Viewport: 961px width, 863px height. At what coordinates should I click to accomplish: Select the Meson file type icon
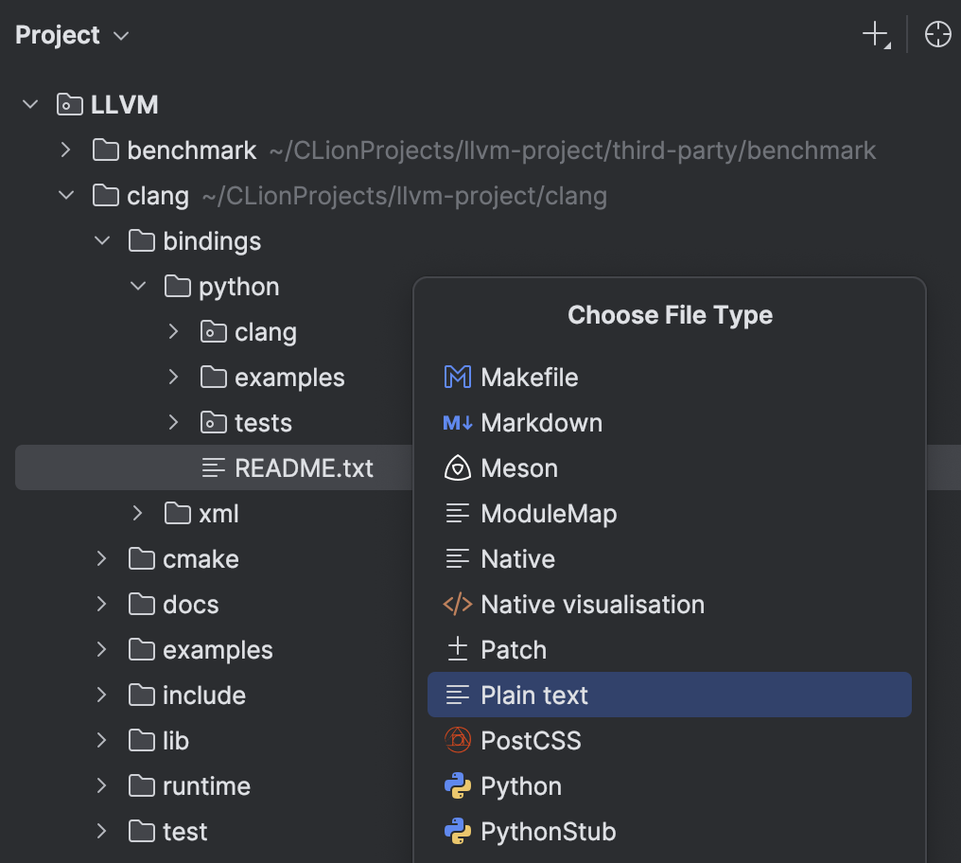click(457, 467)
